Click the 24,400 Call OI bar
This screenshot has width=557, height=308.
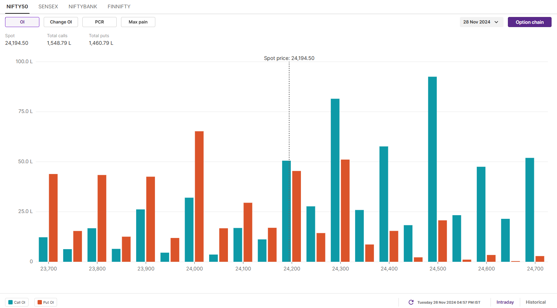click(x=384, y=204)
